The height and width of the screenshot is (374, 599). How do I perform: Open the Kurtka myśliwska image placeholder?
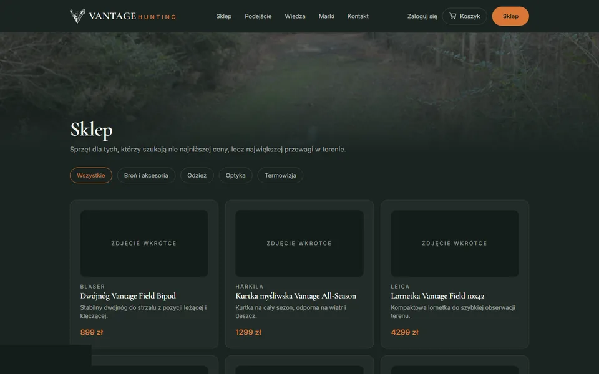click(299, 244)
